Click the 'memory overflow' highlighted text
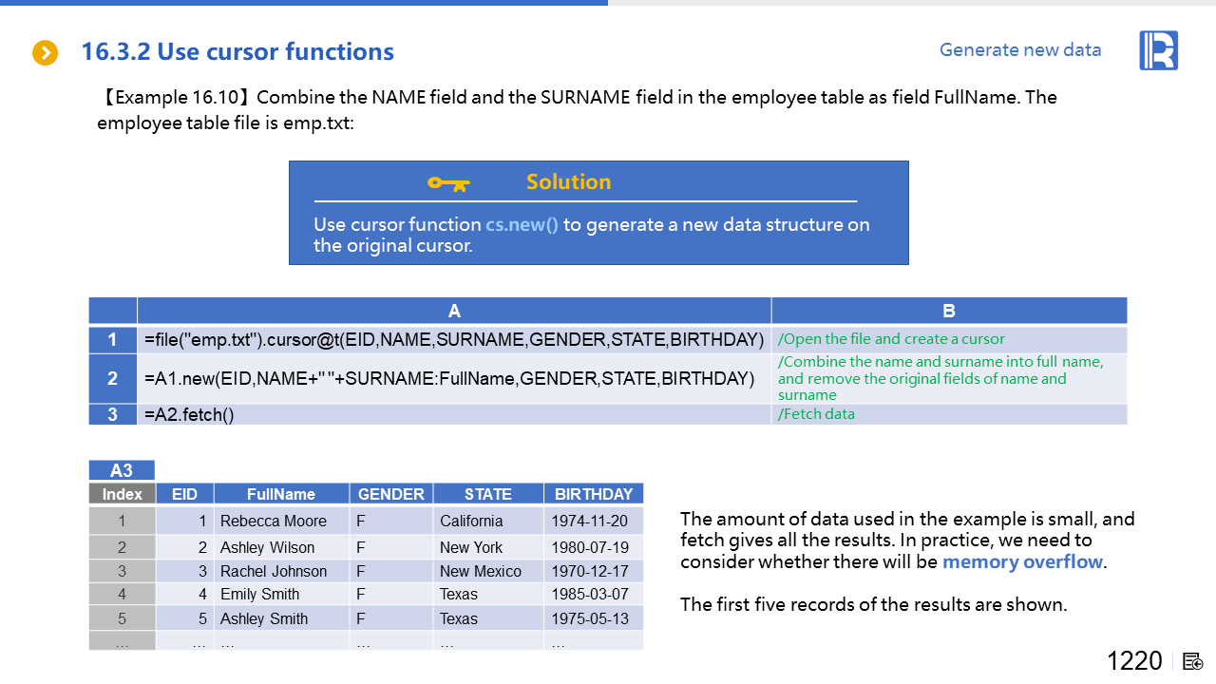 tap(1022, 561)
